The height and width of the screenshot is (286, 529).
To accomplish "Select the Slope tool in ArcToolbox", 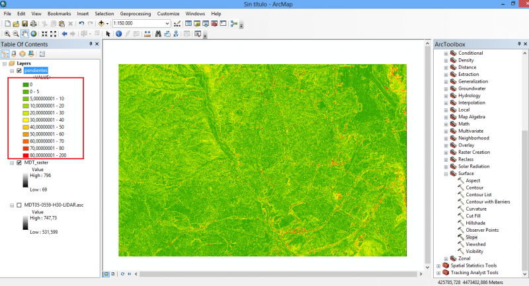I will (x=471, y=237).
